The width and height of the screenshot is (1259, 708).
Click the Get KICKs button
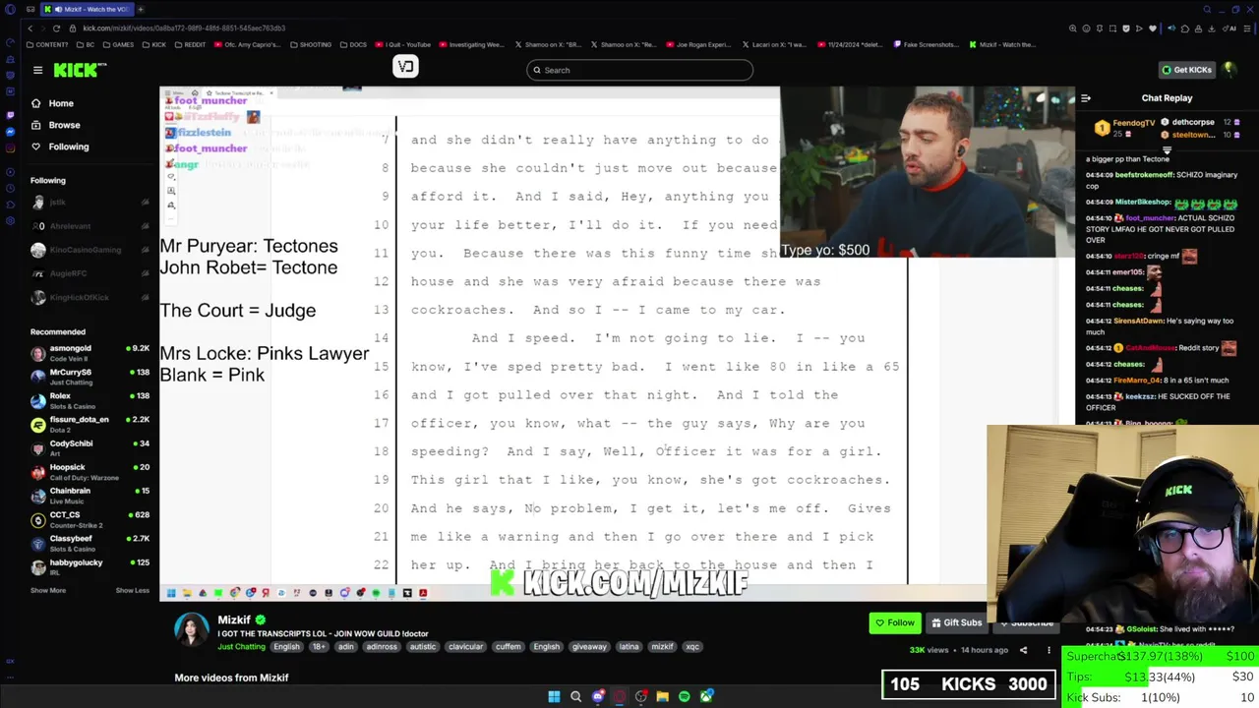[1186, 70]
